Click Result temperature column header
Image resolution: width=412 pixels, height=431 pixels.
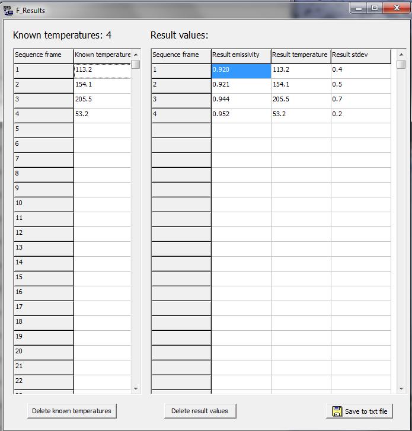[x=301, y=56]
